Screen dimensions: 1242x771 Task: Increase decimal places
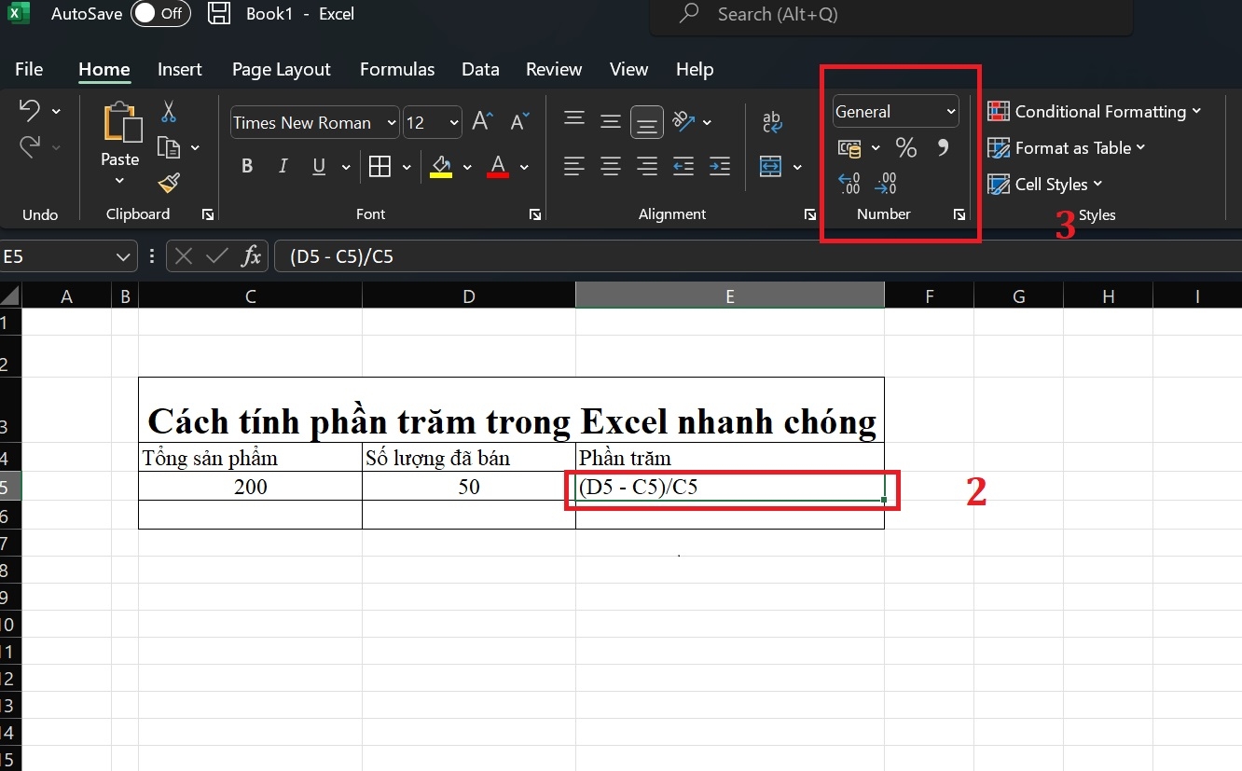pos(849,183)
